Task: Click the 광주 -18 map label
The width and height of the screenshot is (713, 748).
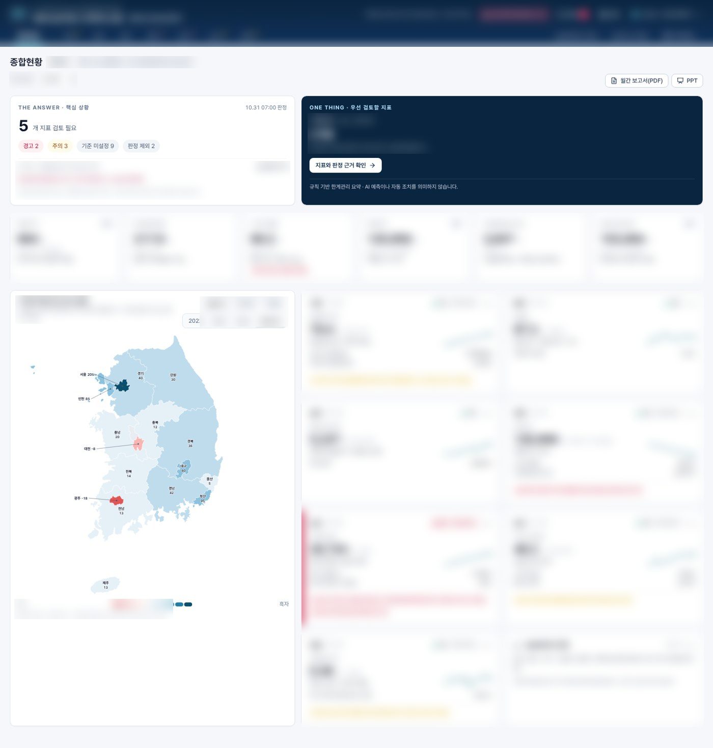Action: click(x=80, y=498)
